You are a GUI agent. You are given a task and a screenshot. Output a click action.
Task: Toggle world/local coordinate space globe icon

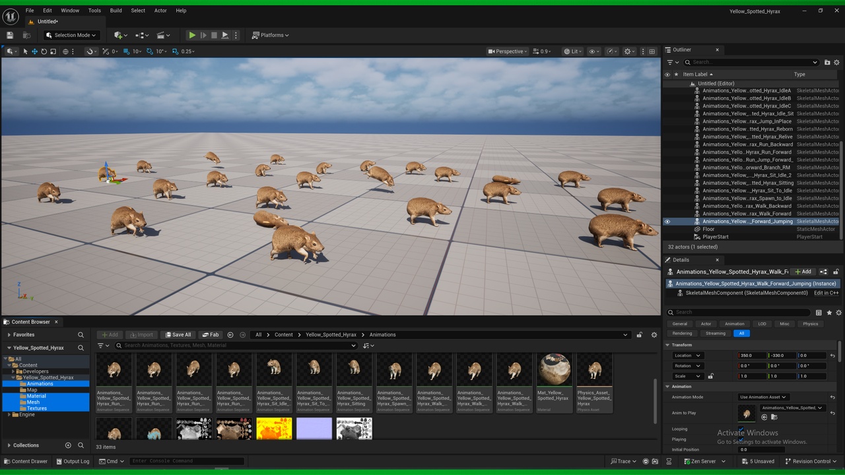click(x=65, y=51)
